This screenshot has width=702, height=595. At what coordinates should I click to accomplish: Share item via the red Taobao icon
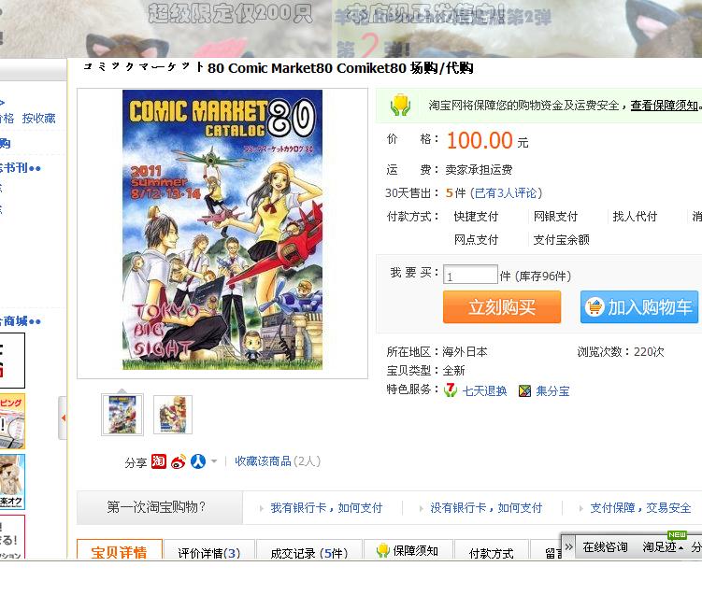(x=159, y=460)
